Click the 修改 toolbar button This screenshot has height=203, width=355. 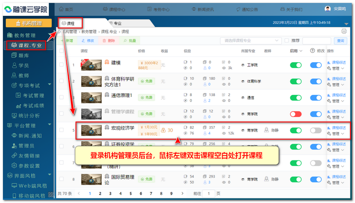point(88,41)
